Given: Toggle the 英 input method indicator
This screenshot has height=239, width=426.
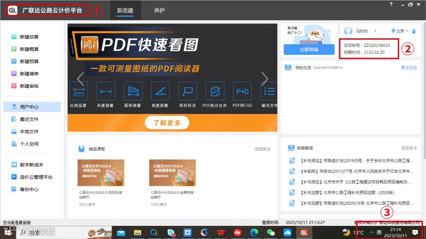Looking at the screenshot, I should click(x=379, y=232).
